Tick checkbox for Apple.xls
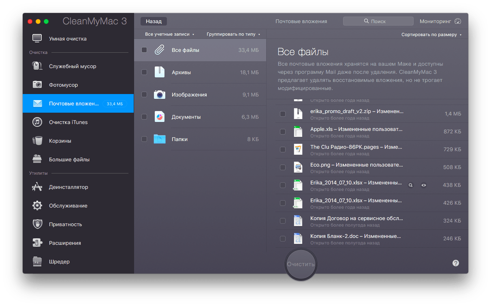Screen dimensions: 491x306 (283, 132)
